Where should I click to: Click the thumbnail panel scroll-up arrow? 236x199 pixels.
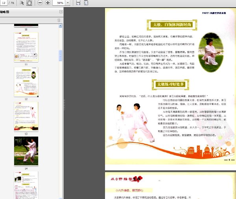60,26
